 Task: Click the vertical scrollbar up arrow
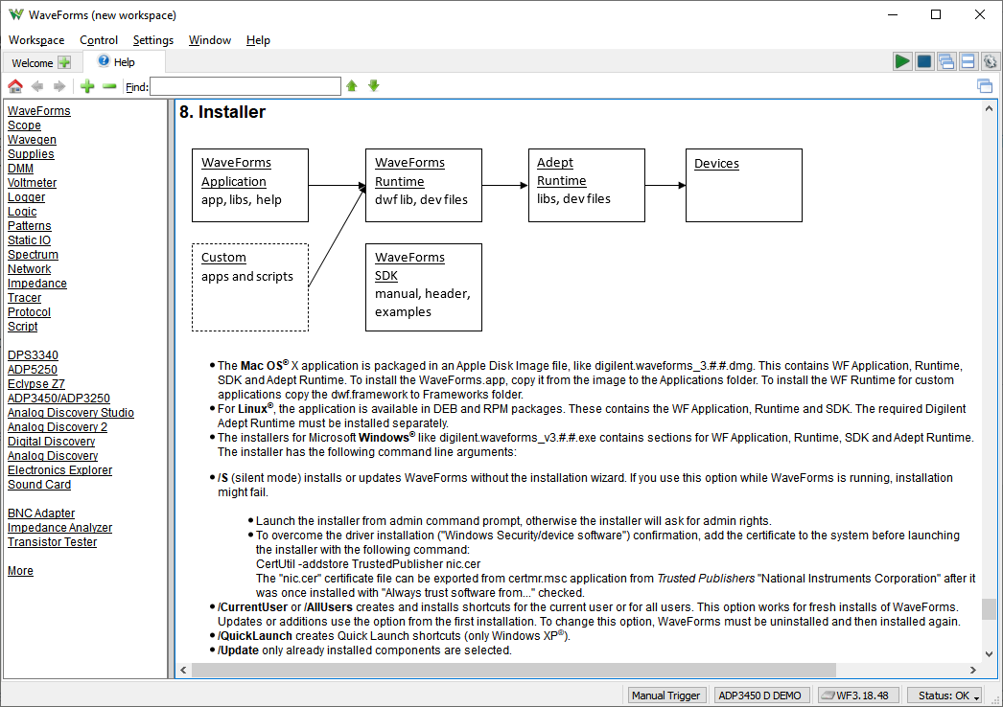point(989,108)
